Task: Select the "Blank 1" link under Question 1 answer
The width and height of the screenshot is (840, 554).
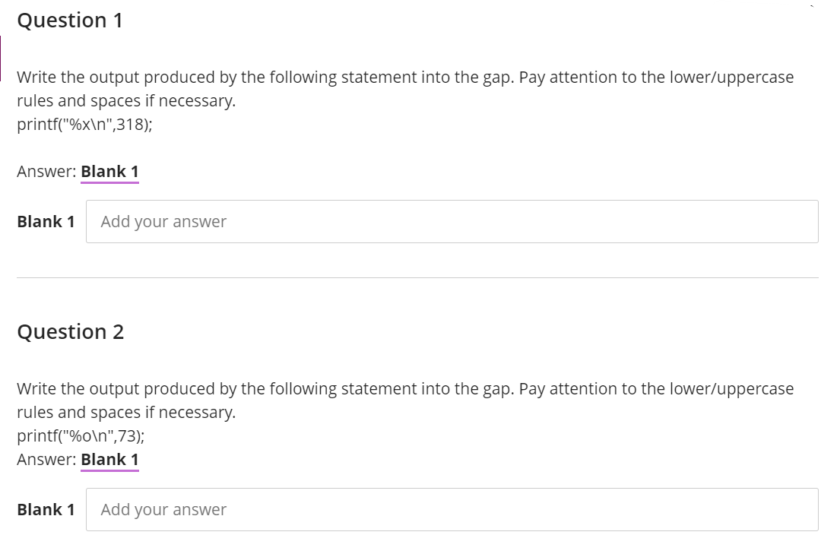Action: [109, 171]
